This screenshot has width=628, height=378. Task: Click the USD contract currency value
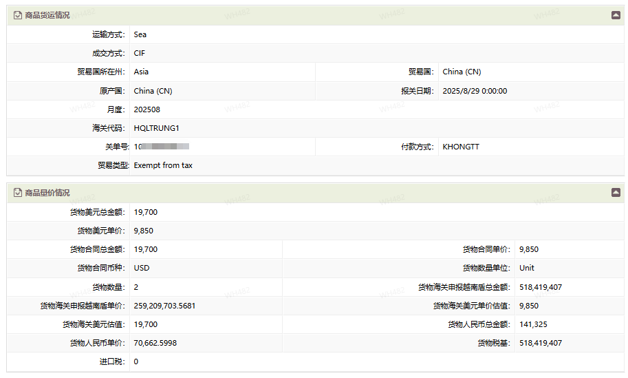click(x=142, y=268)
